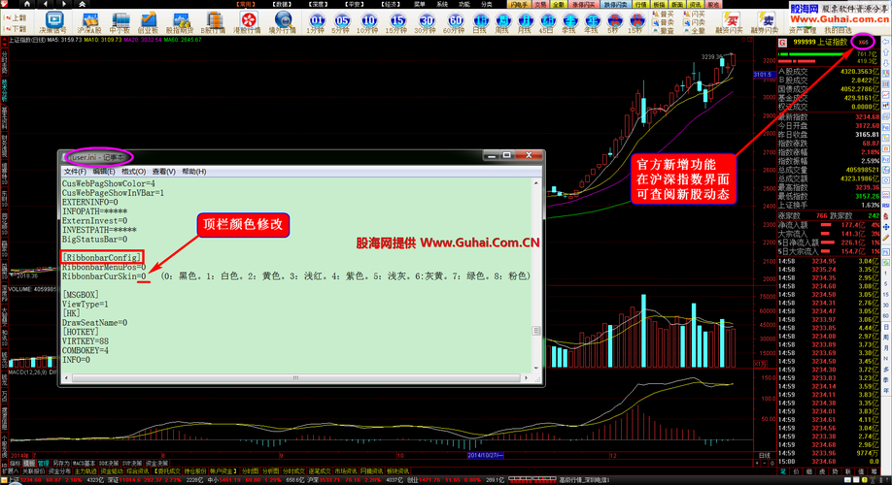Navigate forward with the right arrow

coord(64,4)
